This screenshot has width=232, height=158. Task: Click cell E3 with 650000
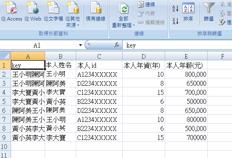(x=186, y=83)
